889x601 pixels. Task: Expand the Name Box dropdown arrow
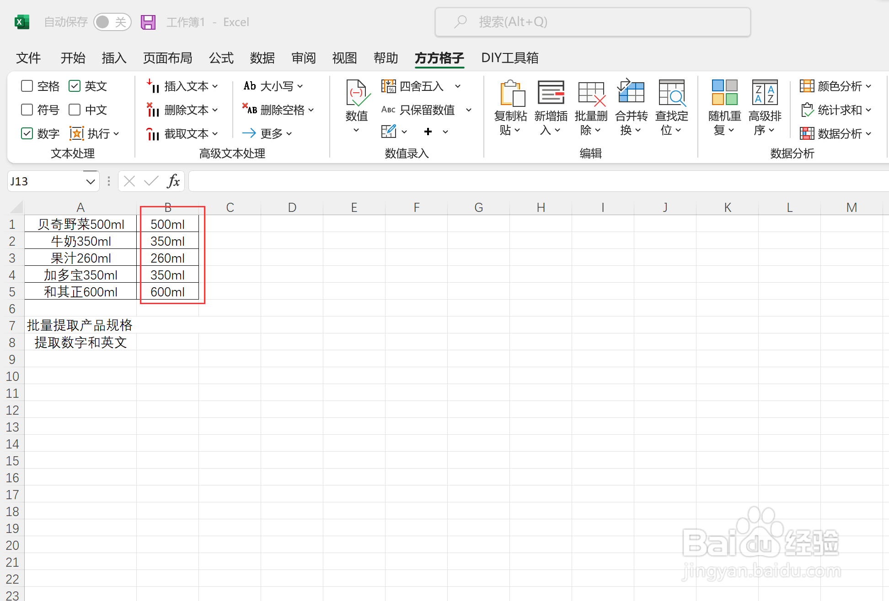click(91, 182)
